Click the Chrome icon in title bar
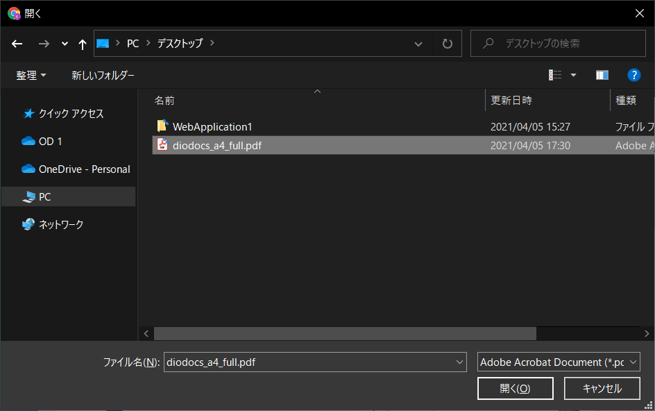 (14, 13)
